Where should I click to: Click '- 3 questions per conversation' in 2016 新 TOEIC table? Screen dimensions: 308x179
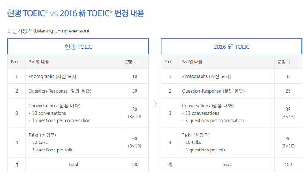(x=213, y=121)
